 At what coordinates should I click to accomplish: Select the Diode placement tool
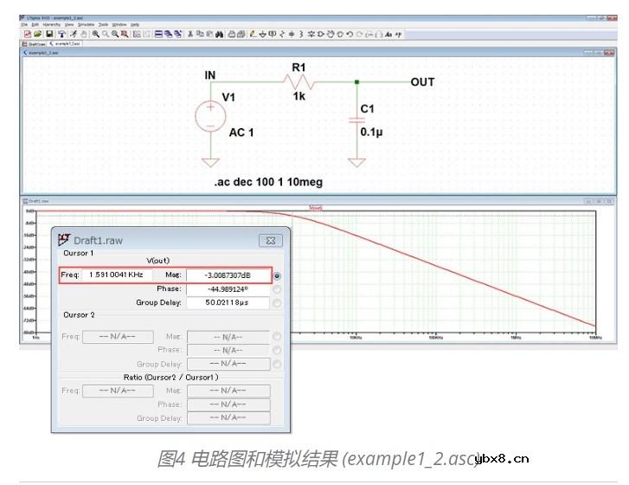point(311,35)
